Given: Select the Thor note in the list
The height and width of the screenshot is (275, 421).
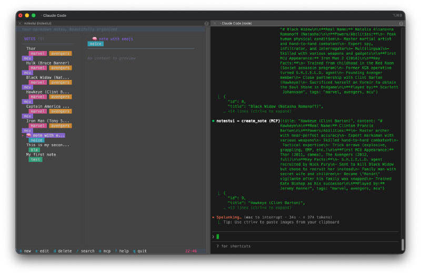Looking at the screenshot, I should 31,48.
